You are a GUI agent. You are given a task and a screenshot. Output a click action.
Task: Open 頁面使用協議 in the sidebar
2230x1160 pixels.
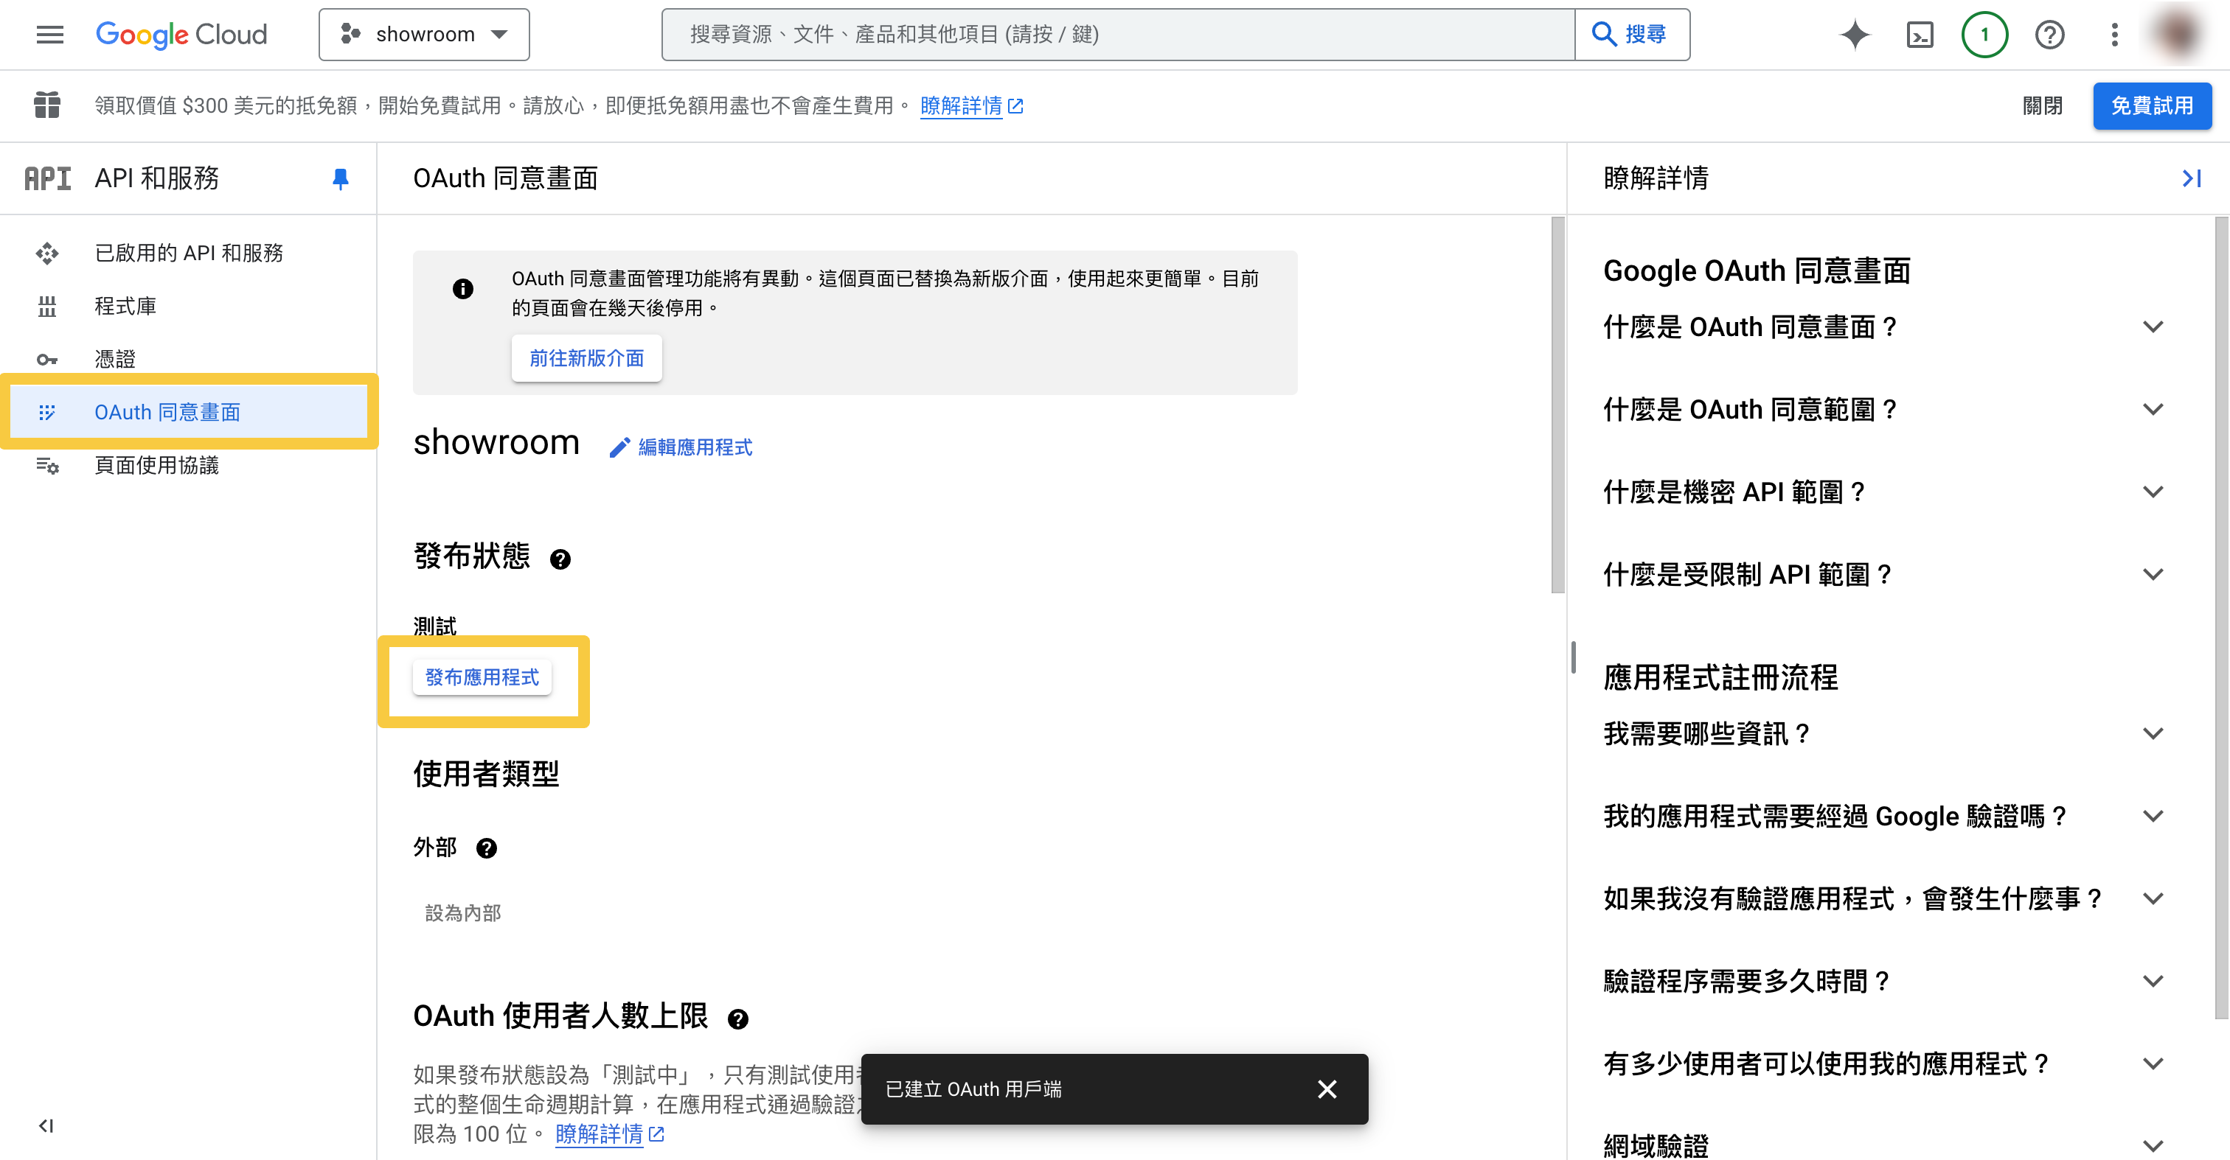tap(189, 465)
